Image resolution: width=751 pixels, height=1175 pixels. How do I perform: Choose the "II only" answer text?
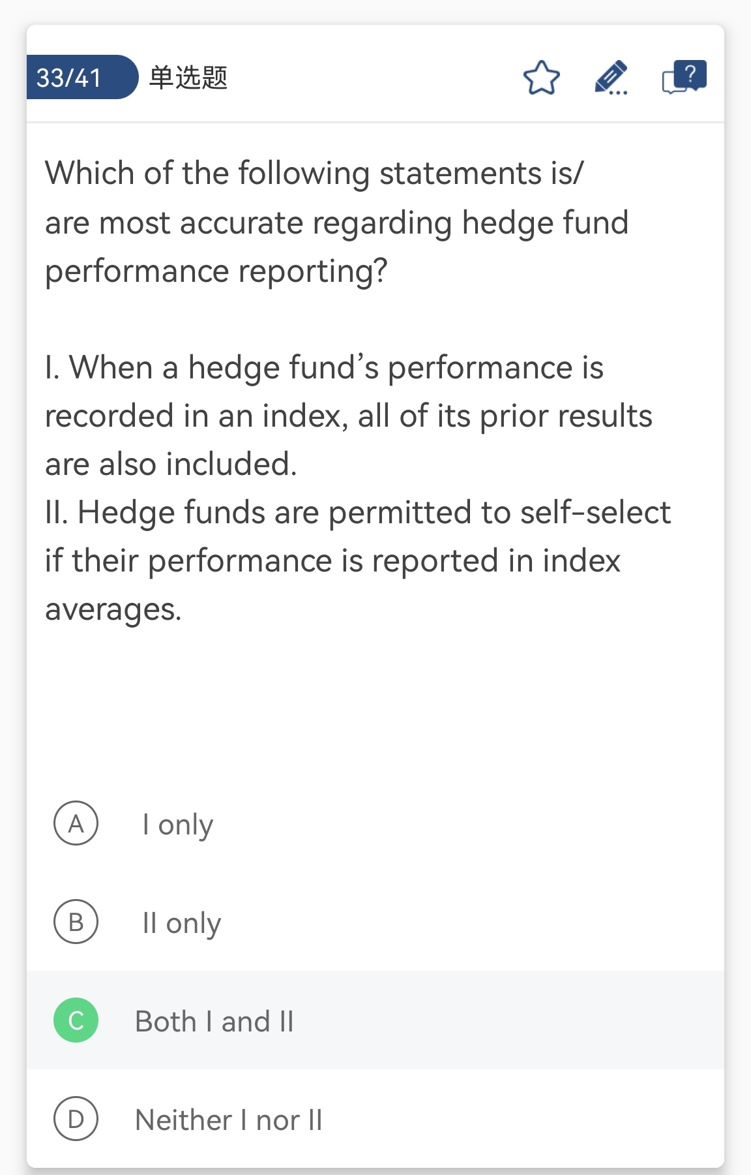click(x=181, y=923)
